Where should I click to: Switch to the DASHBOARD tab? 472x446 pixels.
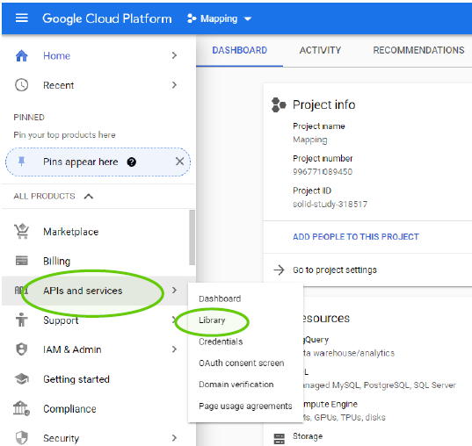[x=240, y=50]
